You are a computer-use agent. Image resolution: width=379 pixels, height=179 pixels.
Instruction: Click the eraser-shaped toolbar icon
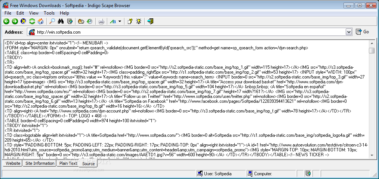click(x=81, y=22)
